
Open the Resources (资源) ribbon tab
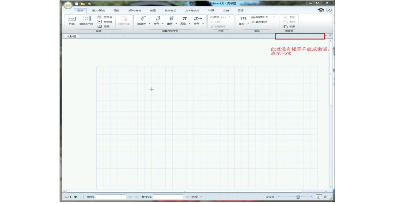pyautogui.click(x=241, y=11)
